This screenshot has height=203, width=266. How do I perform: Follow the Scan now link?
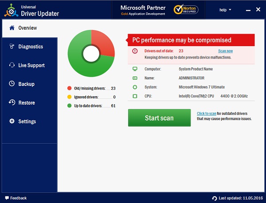tap(225, 51)
